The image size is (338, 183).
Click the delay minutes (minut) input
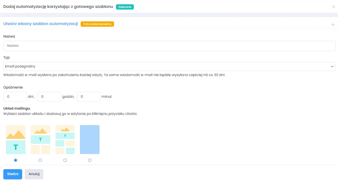[89, 97]
